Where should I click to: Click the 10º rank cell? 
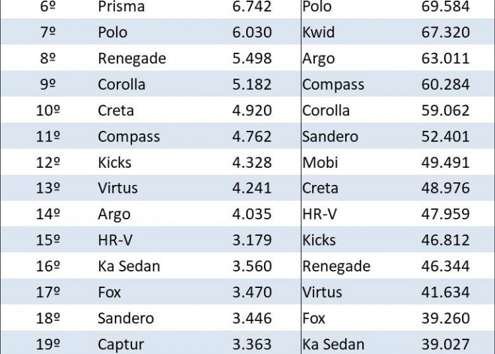point(48,110)
